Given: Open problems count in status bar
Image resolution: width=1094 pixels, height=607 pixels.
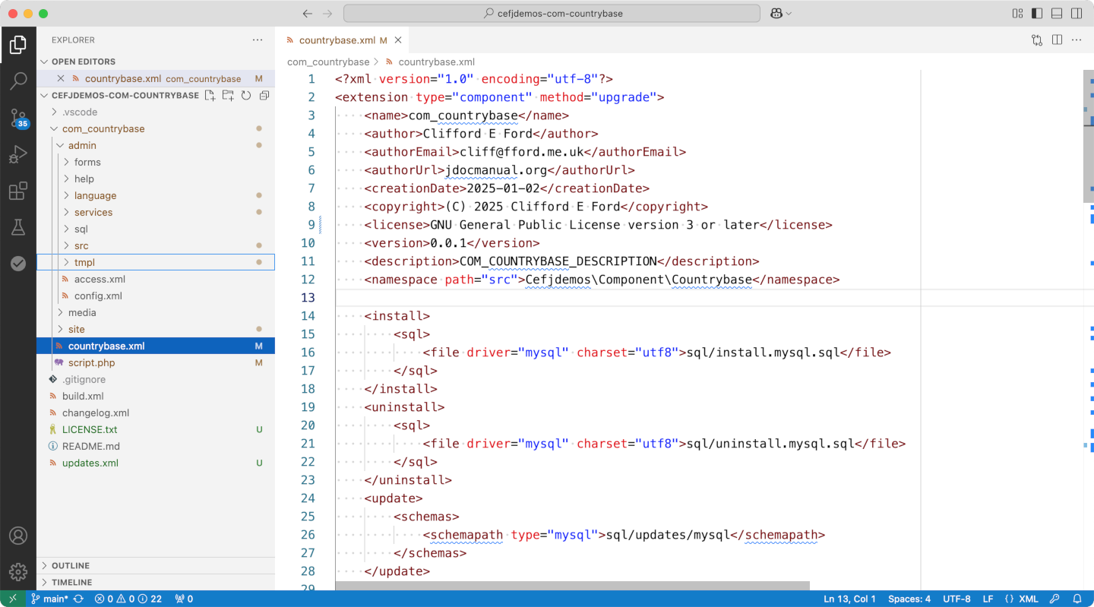Looking at the screenshot, I should [128, 599].
